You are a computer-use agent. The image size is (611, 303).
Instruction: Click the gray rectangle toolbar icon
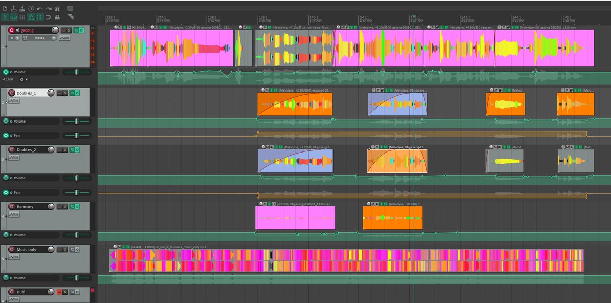tap(70, 9)
